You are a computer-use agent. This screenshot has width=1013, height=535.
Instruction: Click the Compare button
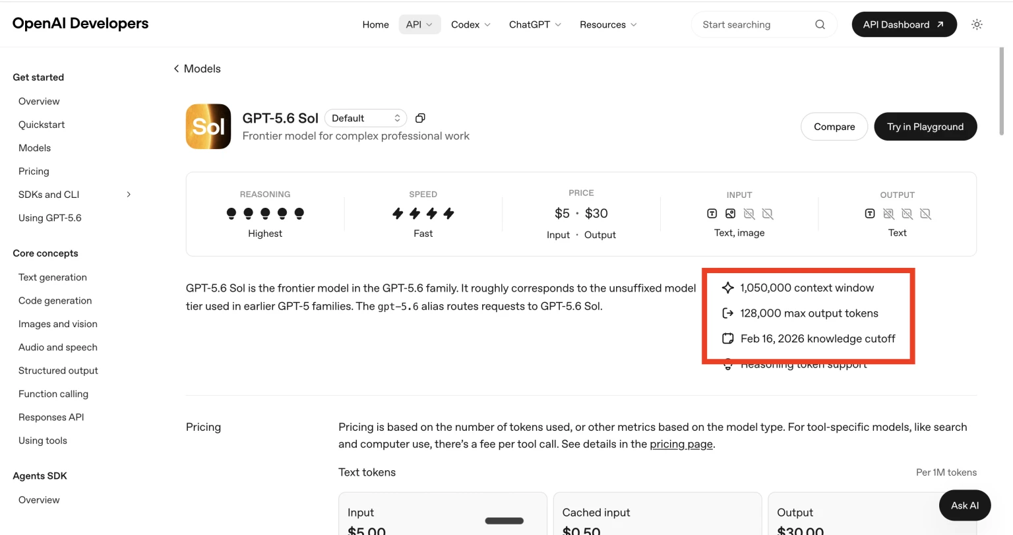834,127
